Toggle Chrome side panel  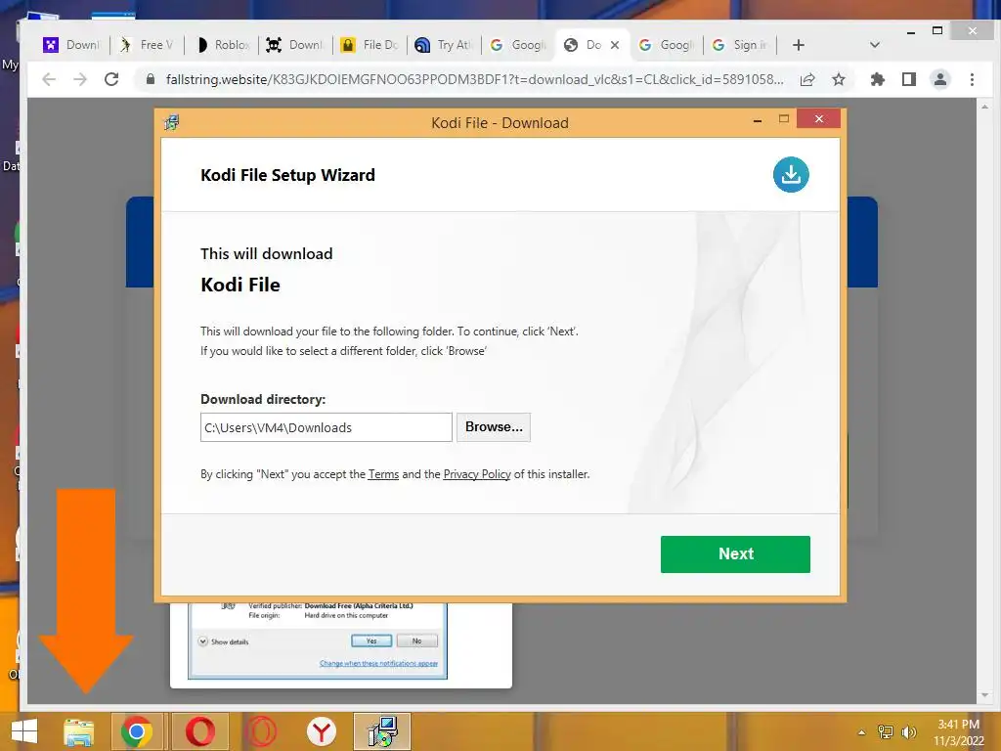pyautogui.click(x=909, y=79)
